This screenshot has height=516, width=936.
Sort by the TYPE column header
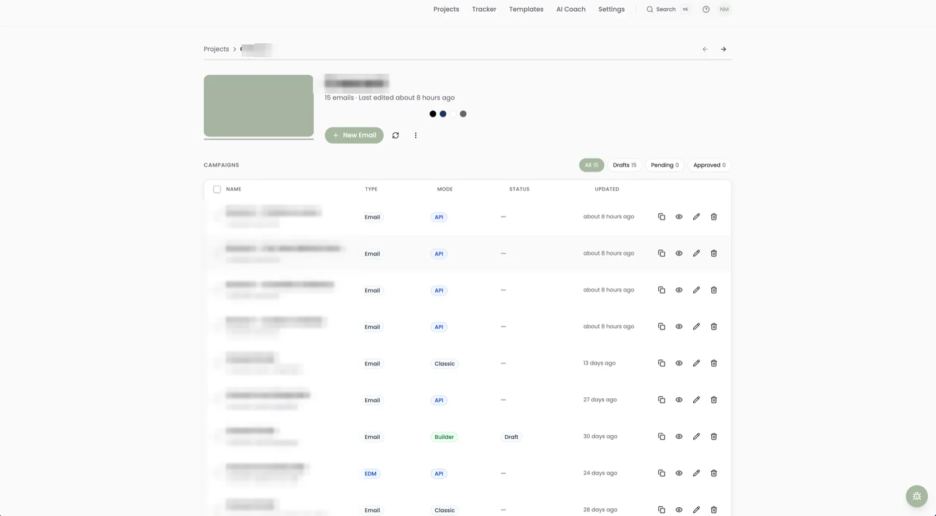(371, 190)
